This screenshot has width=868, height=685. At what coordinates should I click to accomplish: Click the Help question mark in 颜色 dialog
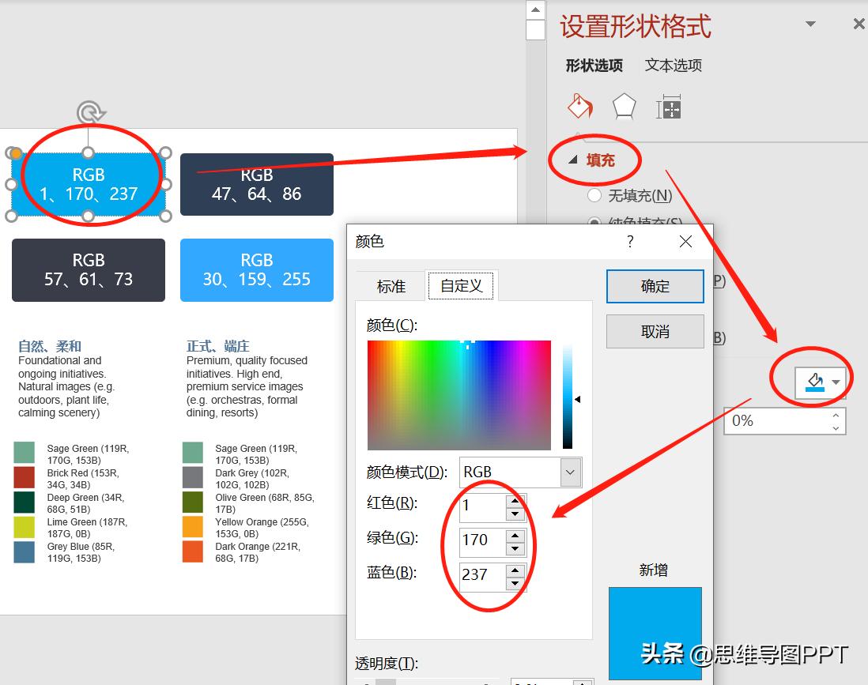pyautogui.click(x=629, y=242)
